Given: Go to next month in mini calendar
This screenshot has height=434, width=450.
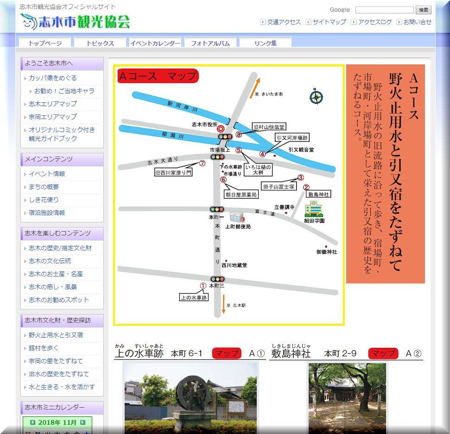Looking at the screenshot, I should [82, 422].
